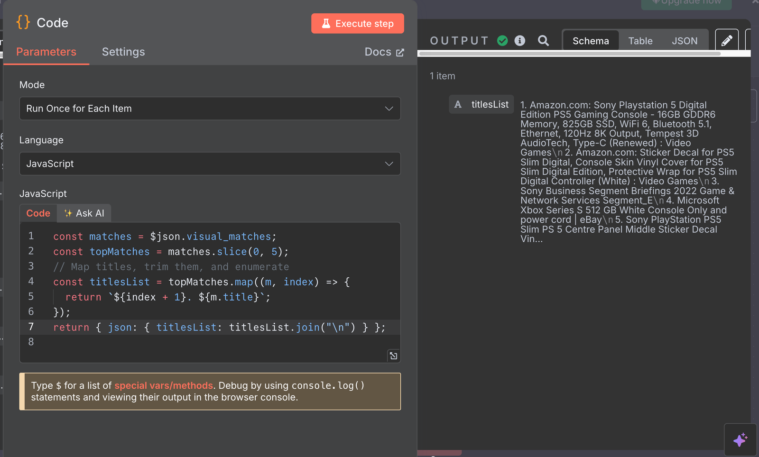This screenshot has height=457, width=759.
Task: Follow the special vars/methods link
Action: 163,385
